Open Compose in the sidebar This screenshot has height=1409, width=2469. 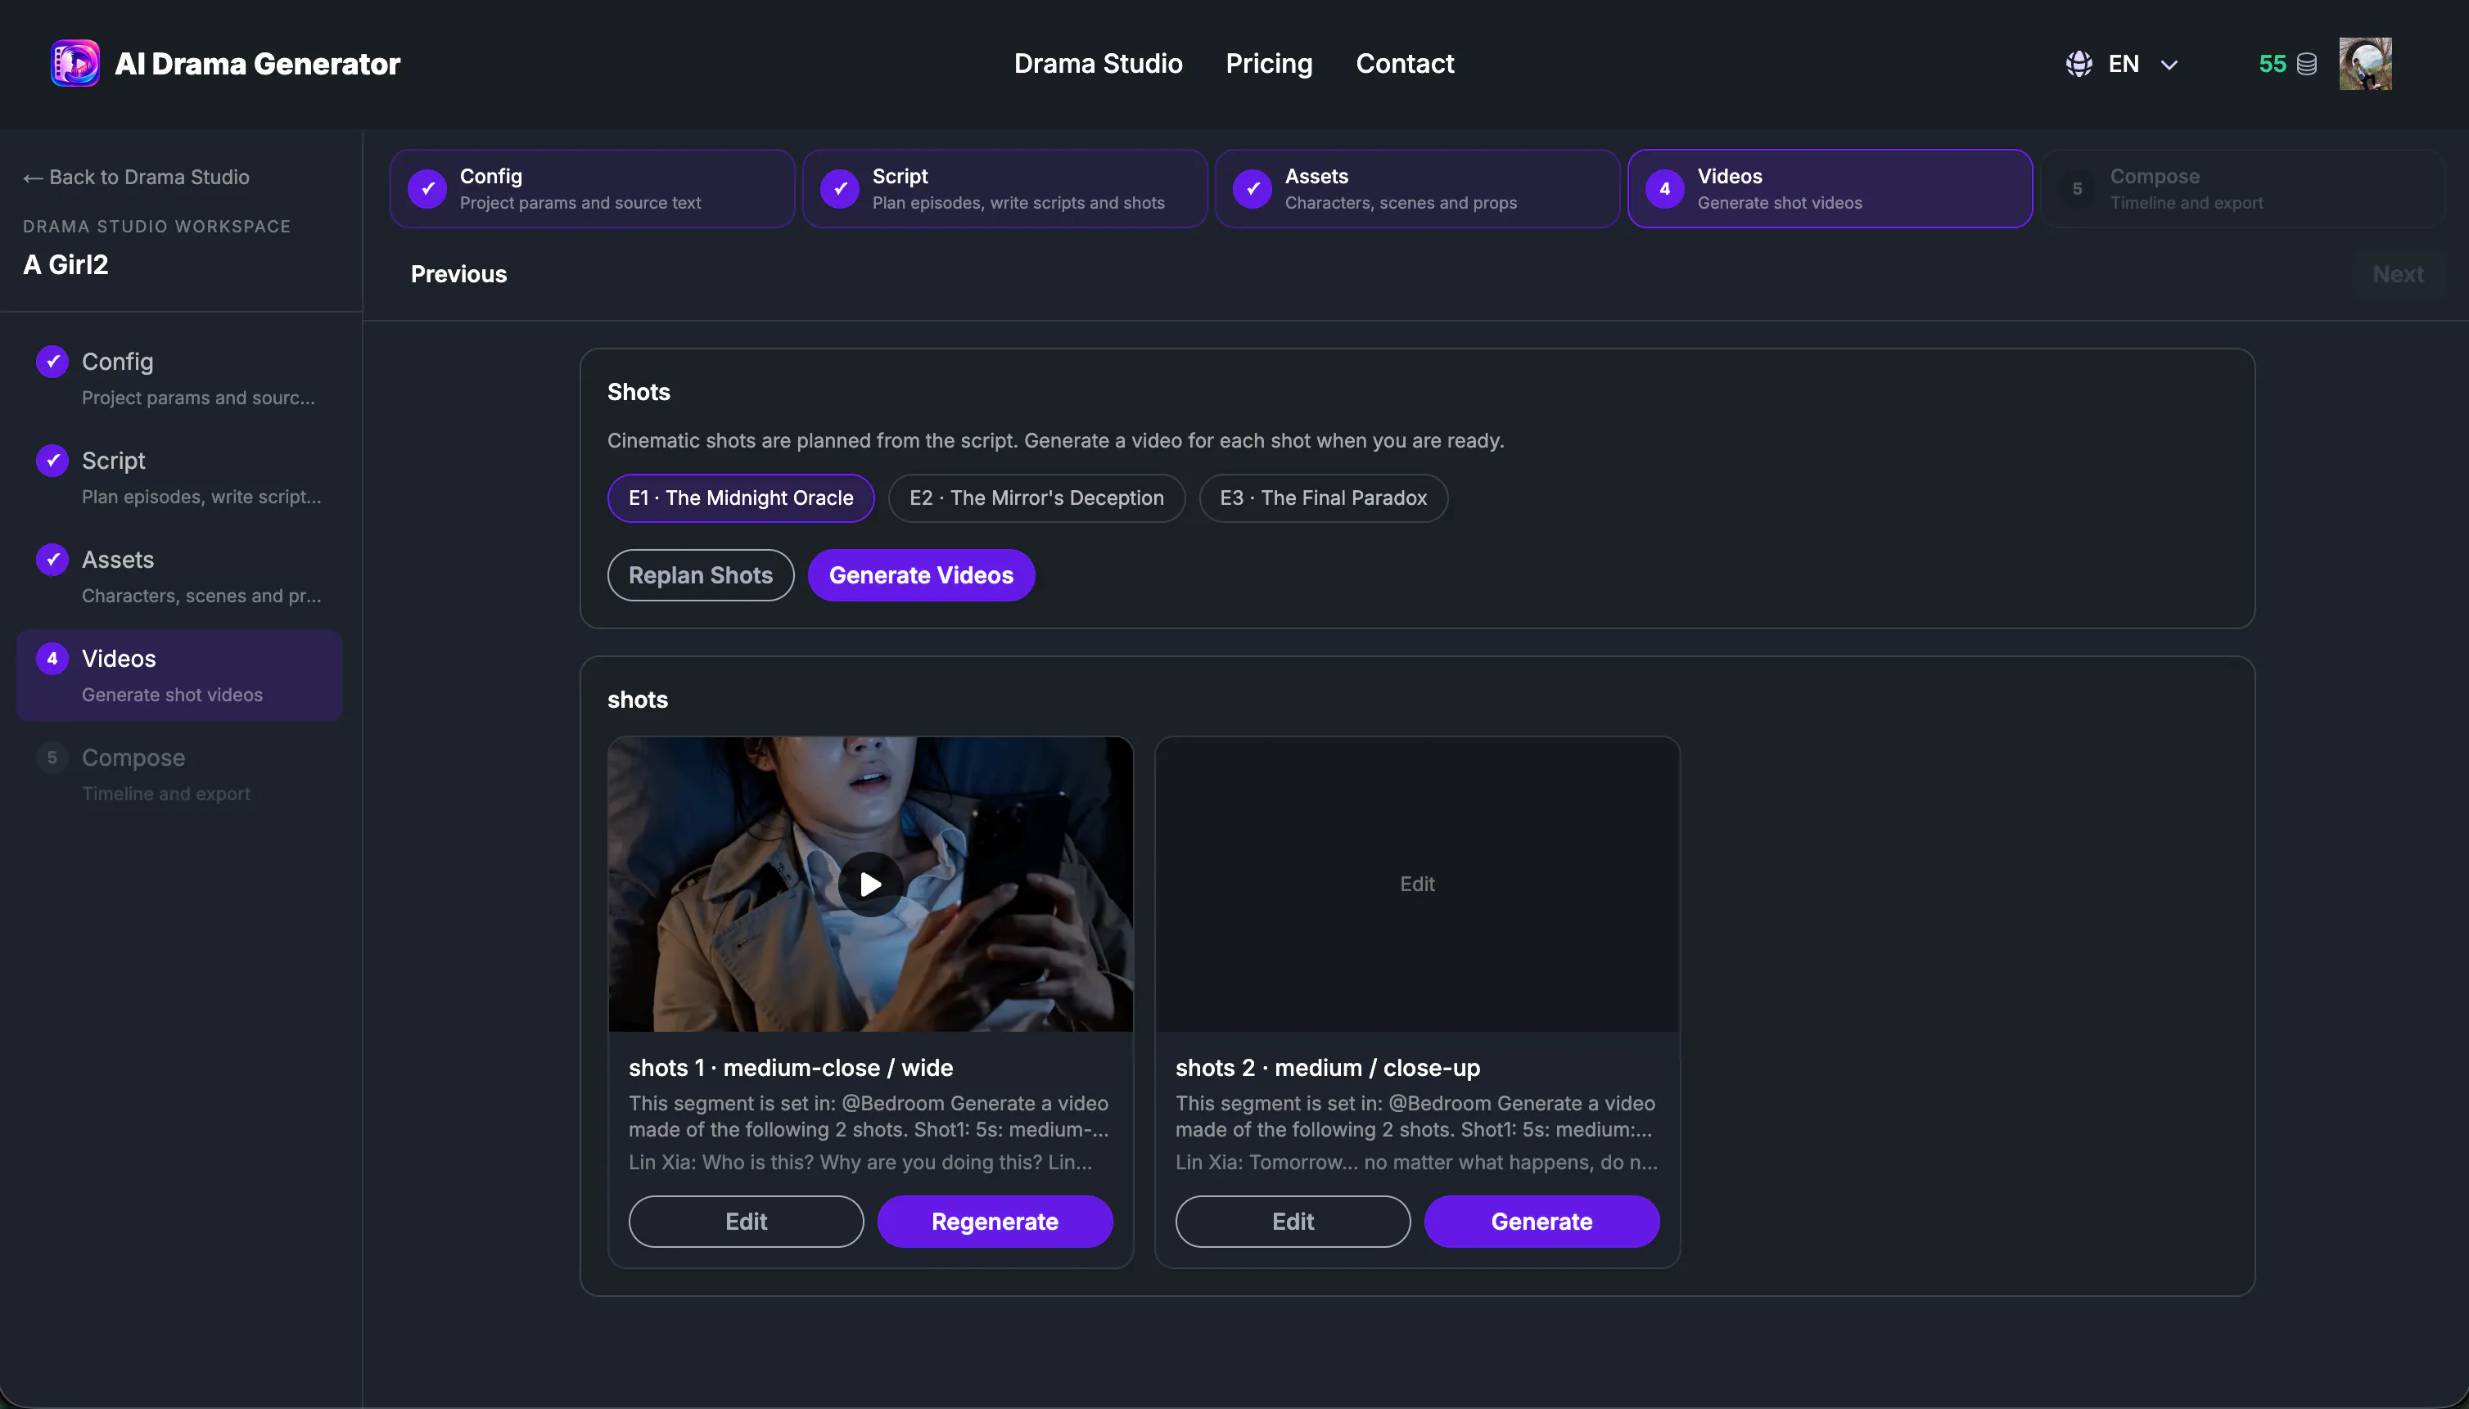tap(179, 774)
